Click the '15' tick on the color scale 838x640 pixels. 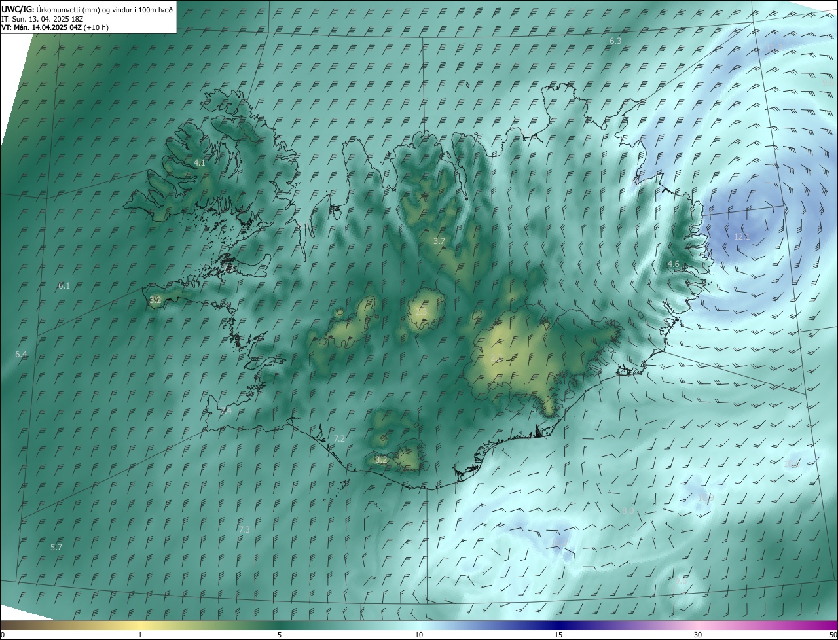click(x=558, y=635)
